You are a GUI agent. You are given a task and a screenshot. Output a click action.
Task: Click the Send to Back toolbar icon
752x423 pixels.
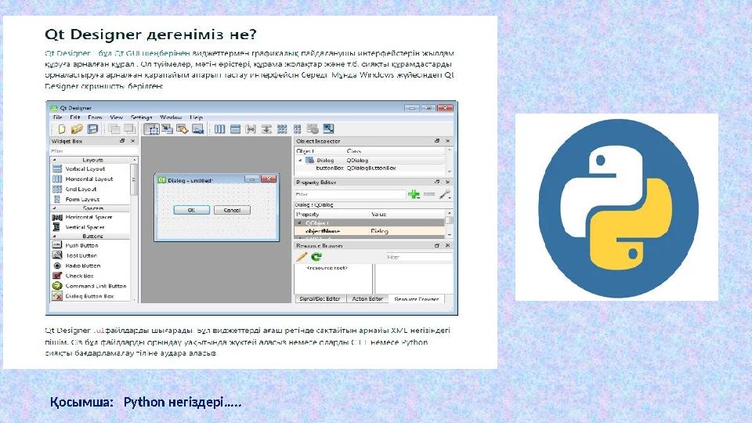click(x=114, y=129)
